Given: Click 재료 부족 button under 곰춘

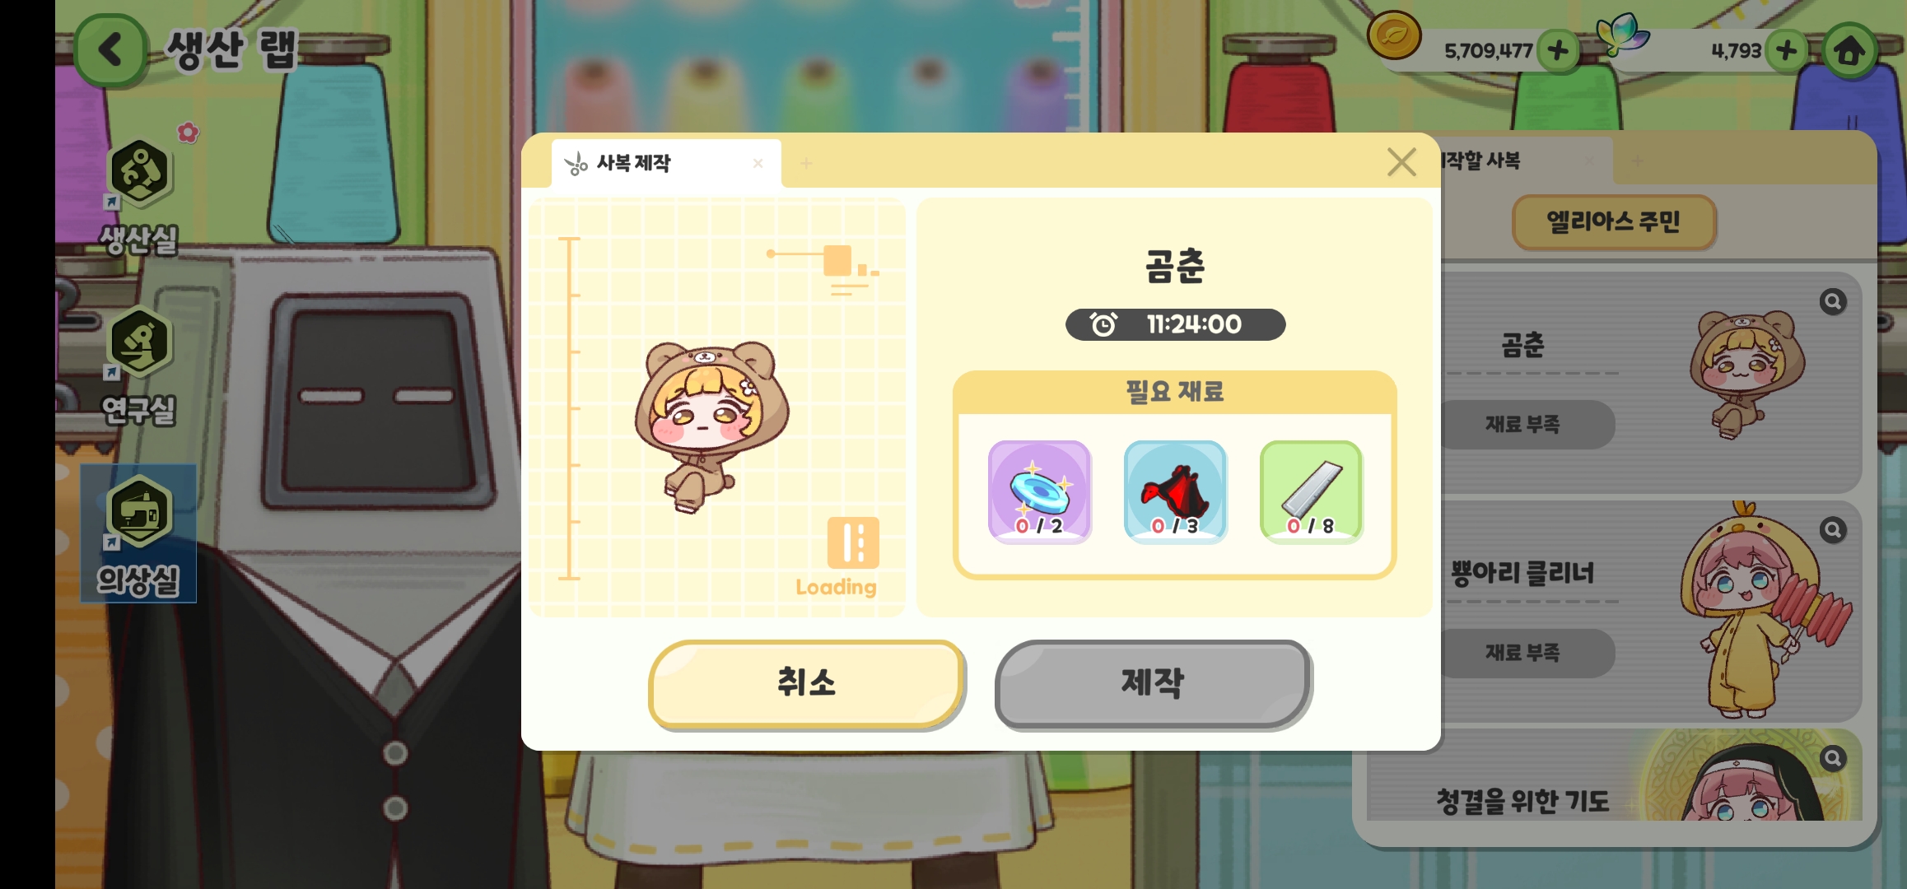Looking at the screenshot, I should pyautogui.click(x=1522, y=425).
